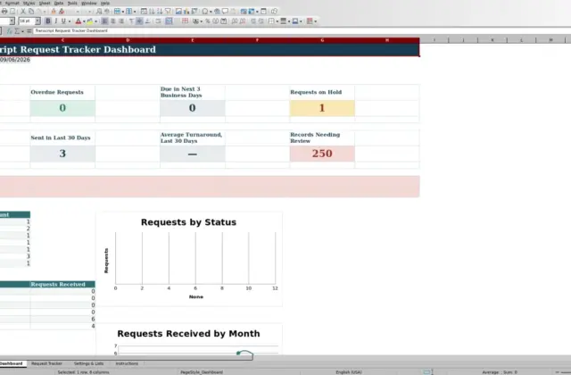
Task: Click the Requests on Hold value 1
Action: click(322, 108)
